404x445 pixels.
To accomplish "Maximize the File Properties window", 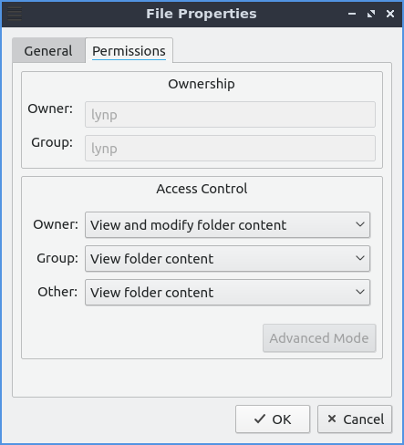I will [371, 14].
